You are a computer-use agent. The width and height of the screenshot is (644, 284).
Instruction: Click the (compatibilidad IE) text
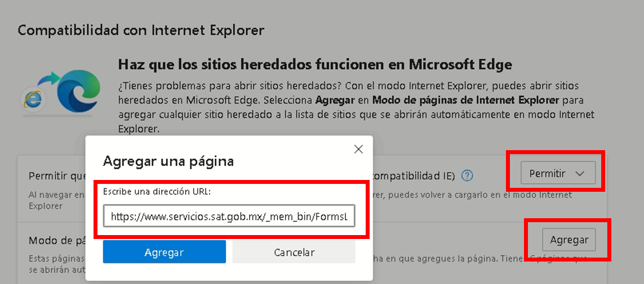(414, 175)
